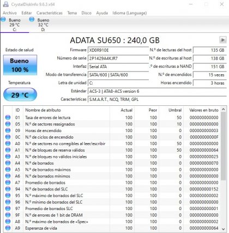Select the N.º de sectores reasignados row

tap(112, 124)
